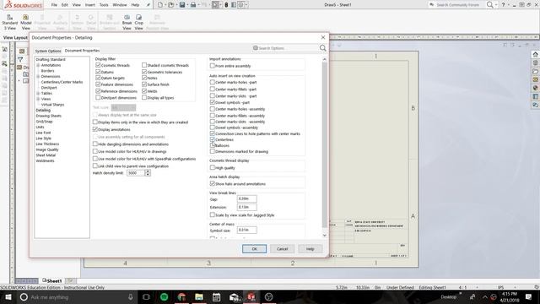Expand the Tables tree node
The height and width of the screenshot is (304, 540).
point(38,94)
